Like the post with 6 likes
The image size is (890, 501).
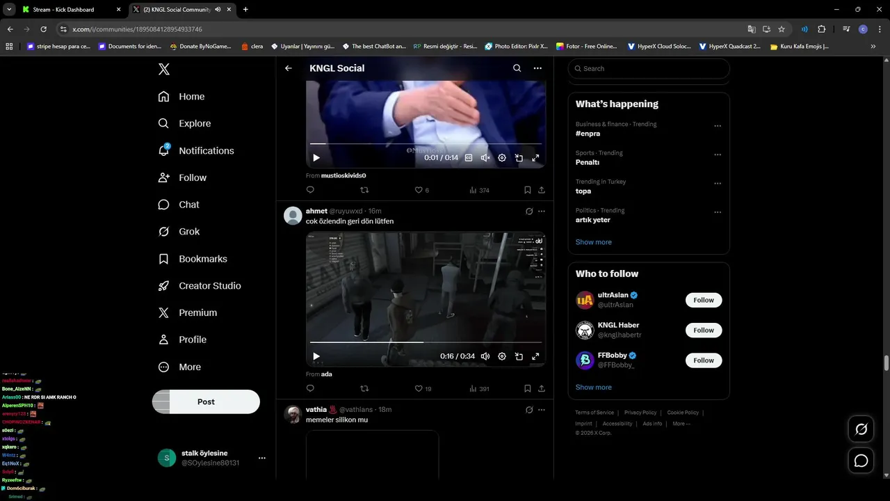(x=421, y=190)
